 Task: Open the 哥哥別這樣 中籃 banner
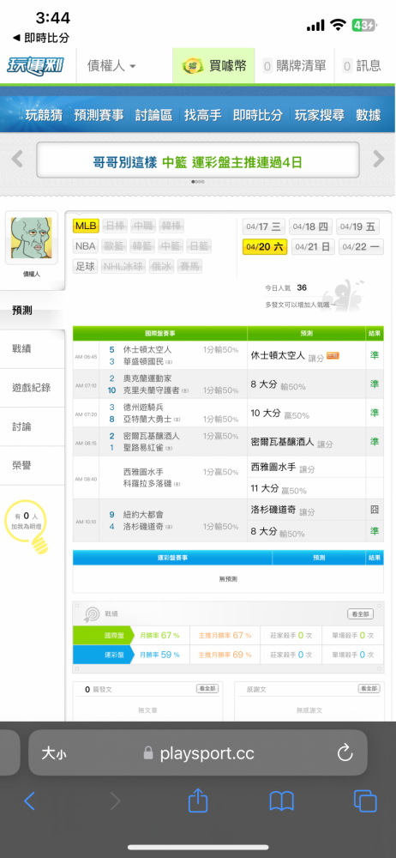click(x=198, y=160)
